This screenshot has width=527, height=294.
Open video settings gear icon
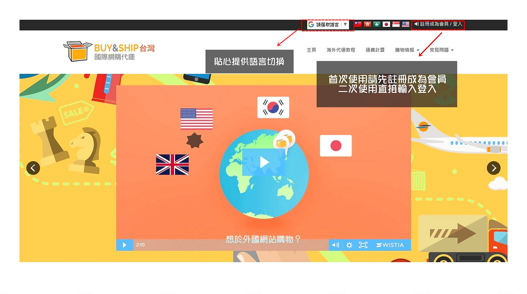point(349,245)
